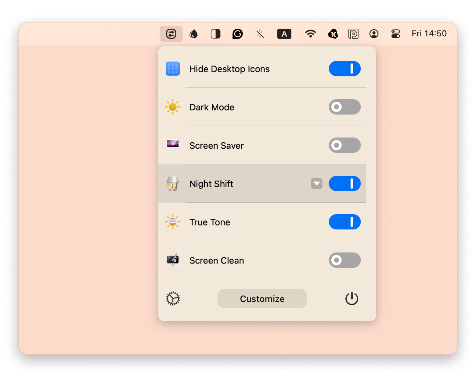Select the Night Shift row label
This screenshot has height=379, width=476.
point(211,184)
